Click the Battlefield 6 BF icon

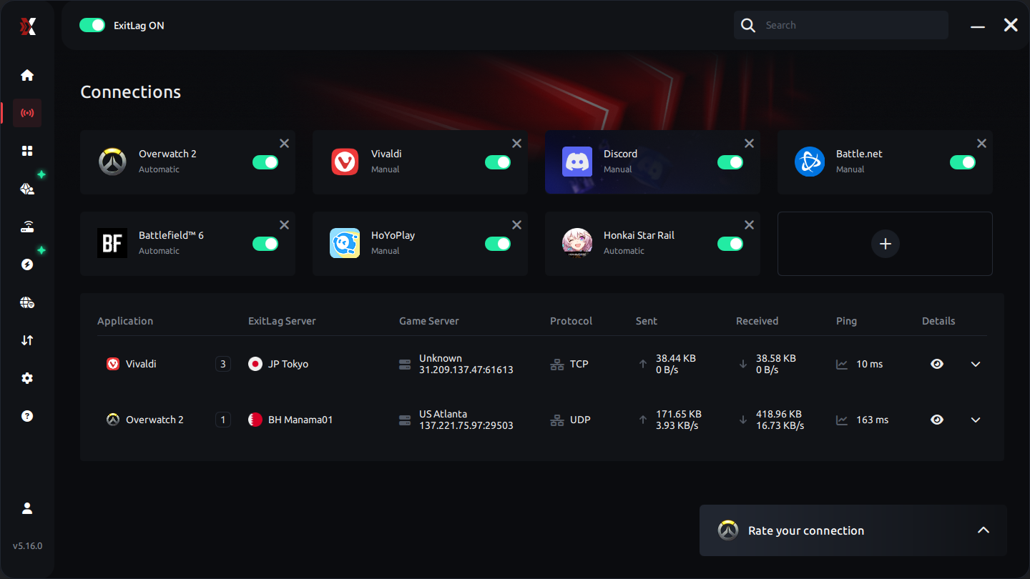pyautogui.click(x=112, y=243)
